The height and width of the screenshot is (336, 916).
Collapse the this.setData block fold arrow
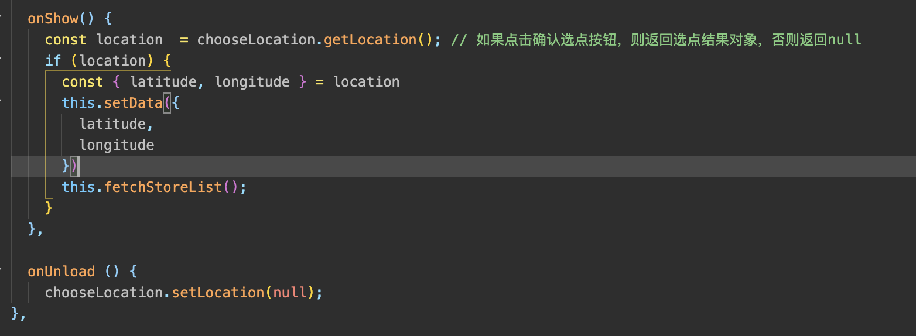(2, 100)
